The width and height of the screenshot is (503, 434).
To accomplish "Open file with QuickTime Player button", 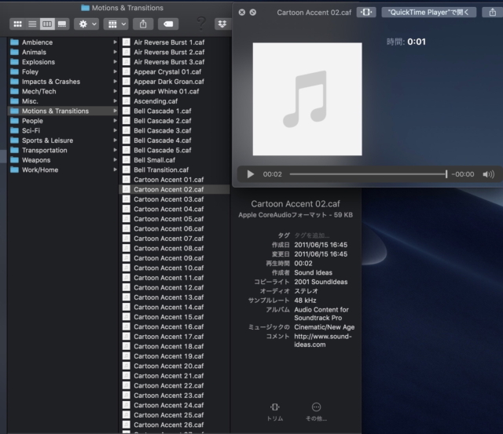I will (426, 13).
